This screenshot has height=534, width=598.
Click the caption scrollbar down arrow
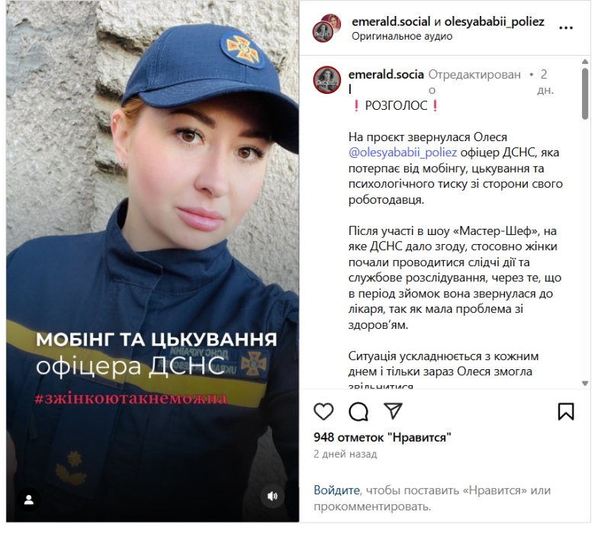pos(585,383)
